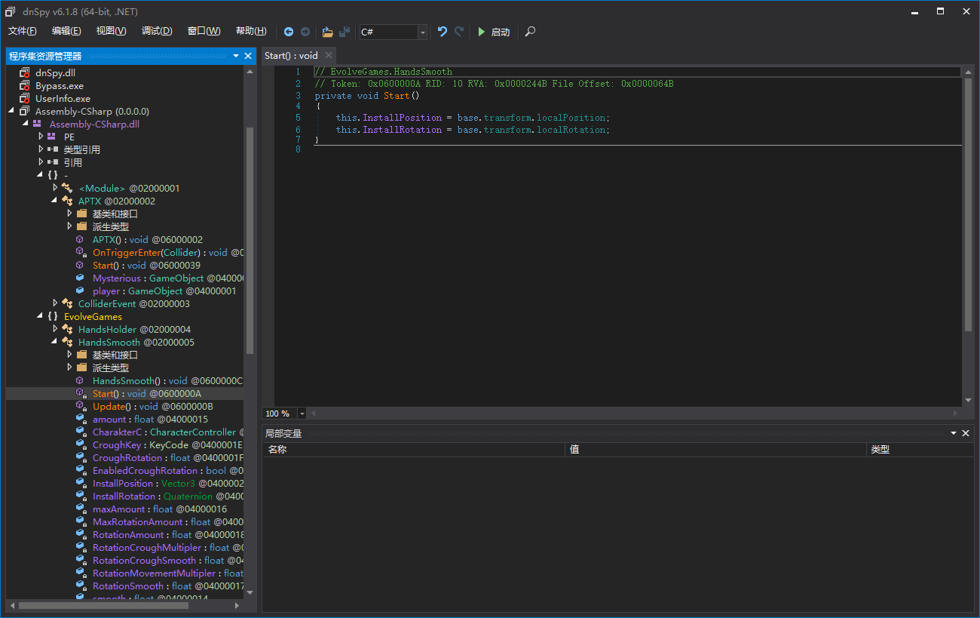Click the navigate backward arrow icon
980x618 pixels.
pos(289,32)
